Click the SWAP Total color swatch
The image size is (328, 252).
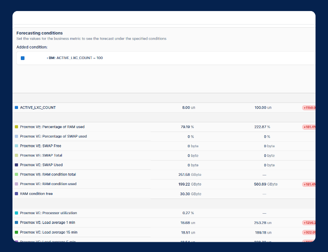point(16,155)
